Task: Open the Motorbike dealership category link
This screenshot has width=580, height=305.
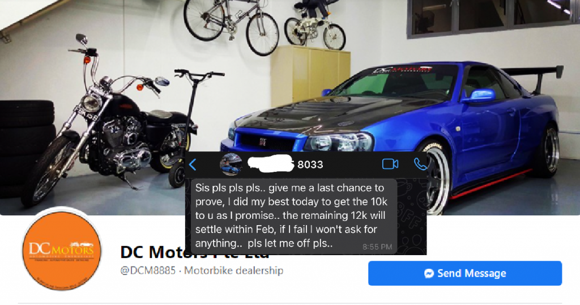Action: tap(233, 270)
